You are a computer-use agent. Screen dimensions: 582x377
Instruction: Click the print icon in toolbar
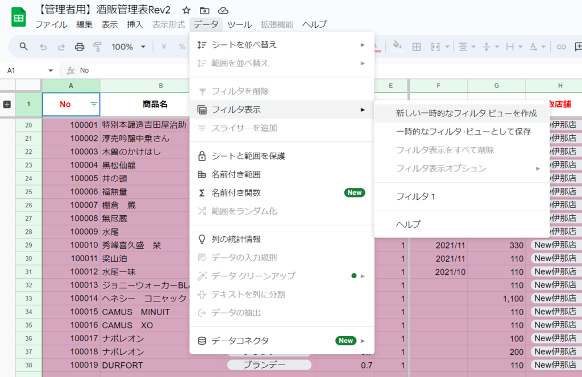pos(80,47)
